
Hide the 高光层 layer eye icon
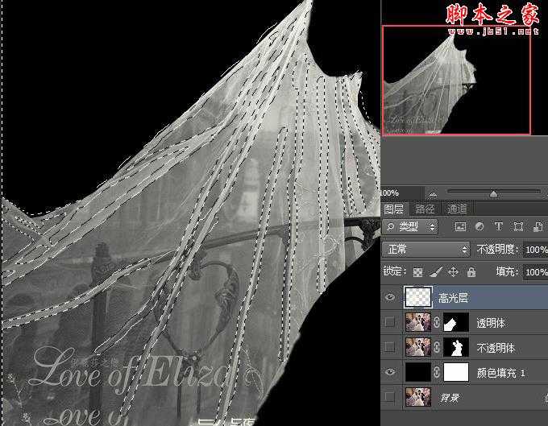click(390, 297)
